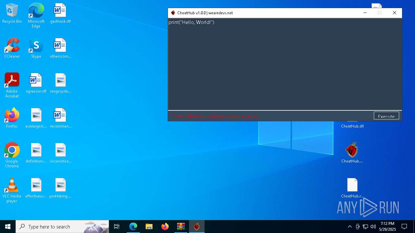Show hidden system tray icons

click(350, 227)
